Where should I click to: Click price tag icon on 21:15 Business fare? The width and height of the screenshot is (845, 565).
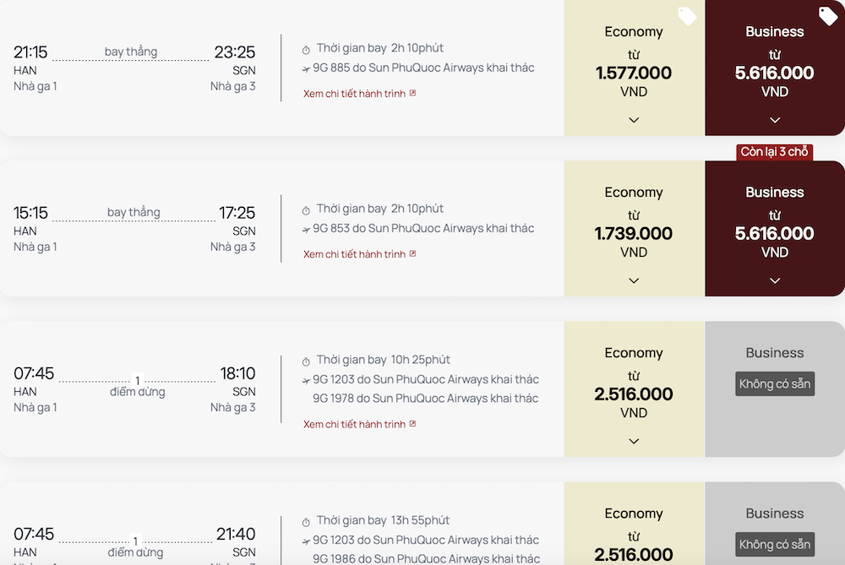tap(827, 16)
